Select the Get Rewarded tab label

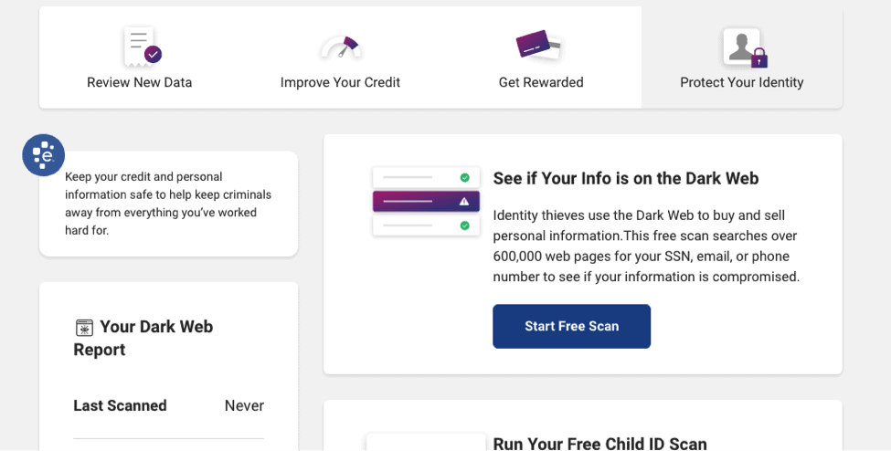tap(541, 82)
